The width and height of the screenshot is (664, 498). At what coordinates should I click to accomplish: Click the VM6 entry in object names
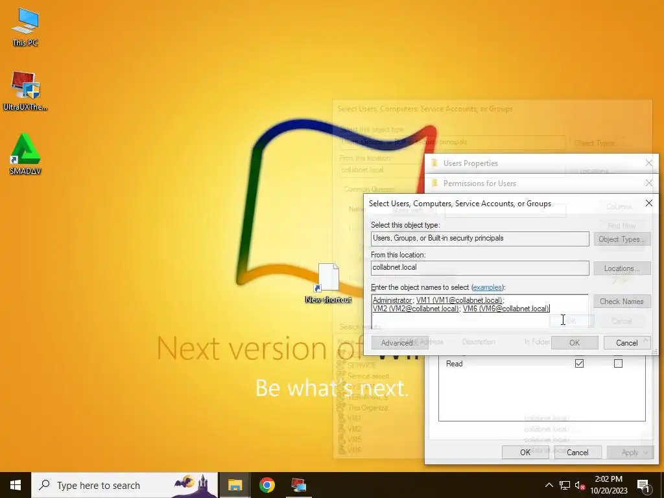click(506, 308)
